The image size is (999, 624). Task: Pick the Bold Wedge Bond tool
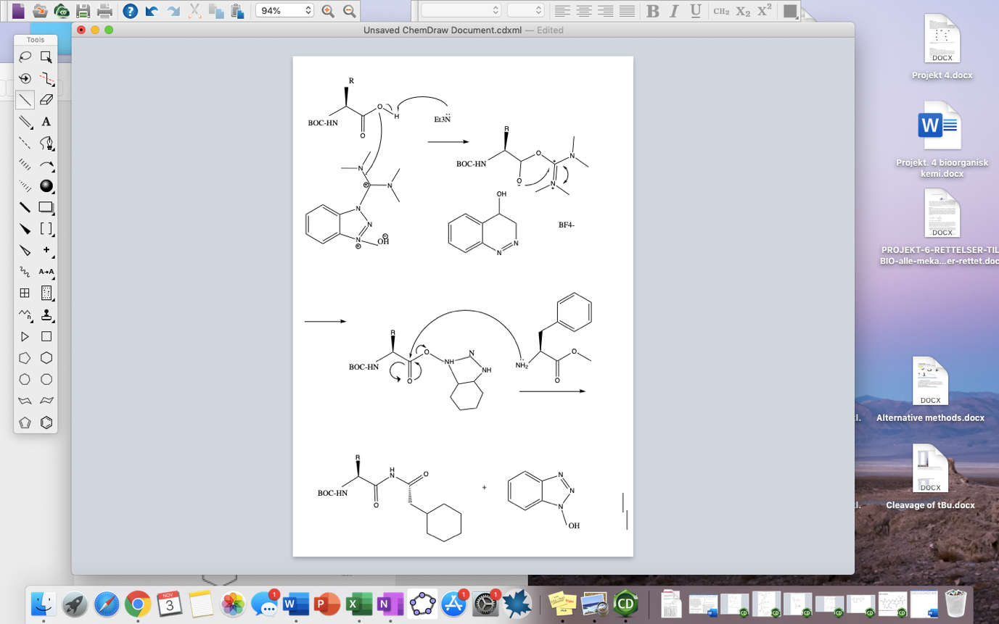(x=25, y=229)
